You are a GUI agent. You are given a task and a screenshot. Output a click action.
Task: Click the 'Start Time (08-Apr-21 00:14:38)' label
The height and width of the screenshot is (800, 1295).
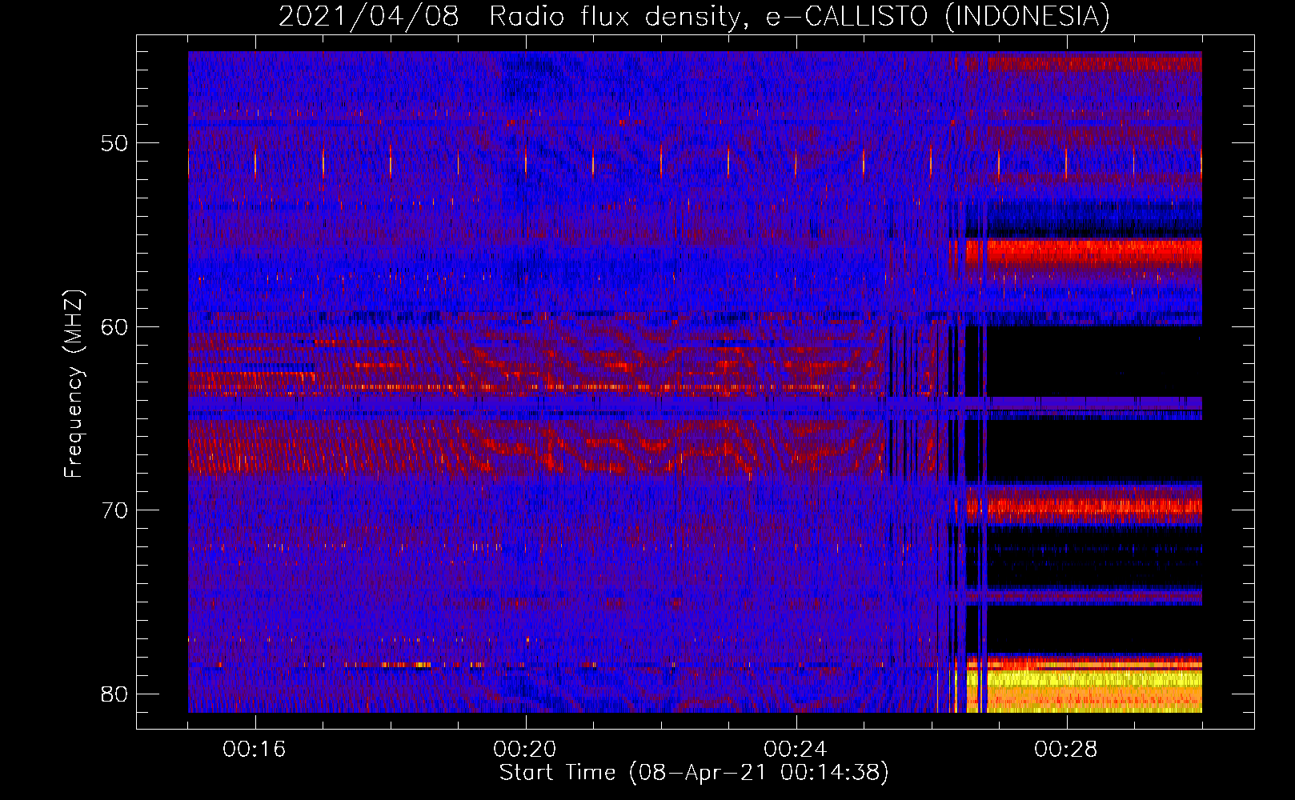[694, 772]
